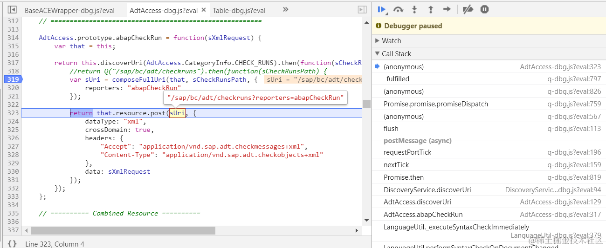Click sXmlRequest value on line 330
The width and height of the screenshot is (606, 248).
click(129, 171)
